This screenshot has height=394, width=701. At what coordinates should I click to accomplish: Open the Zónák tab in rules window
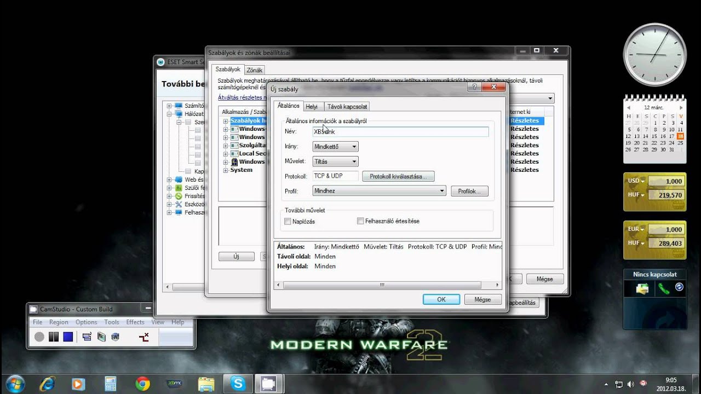point(255,70)
